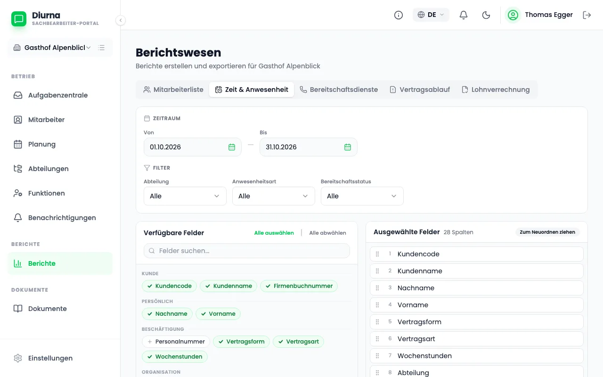Open the user avatar icon for Thomas Egger

coord(513,15)
